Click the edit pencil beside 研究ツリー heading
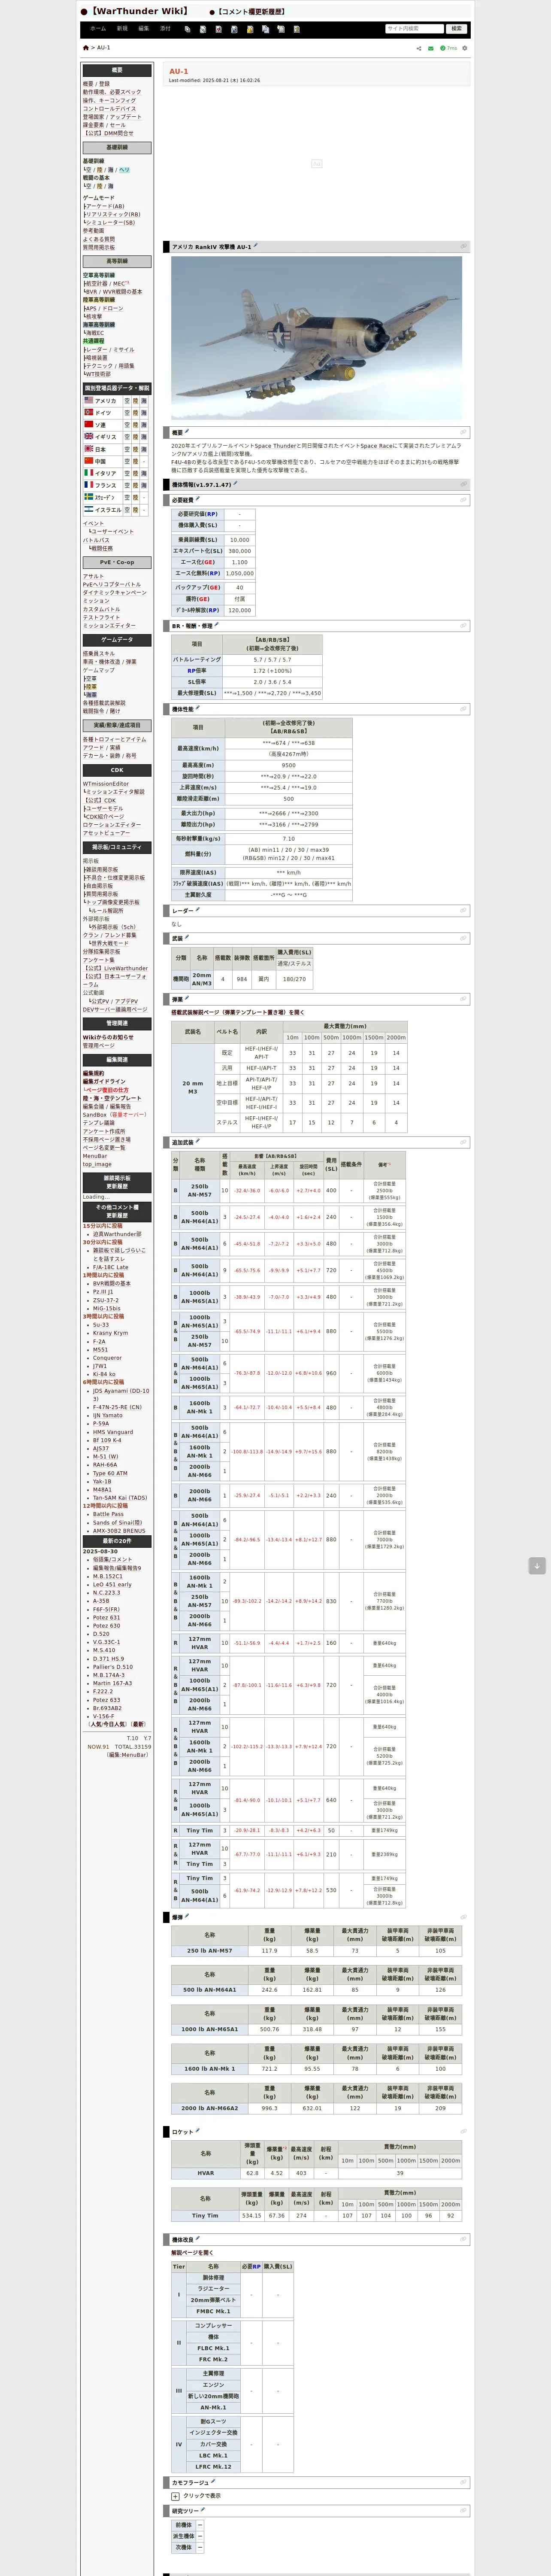Viewport: 551px width, 2576px height. point(202,2510)
